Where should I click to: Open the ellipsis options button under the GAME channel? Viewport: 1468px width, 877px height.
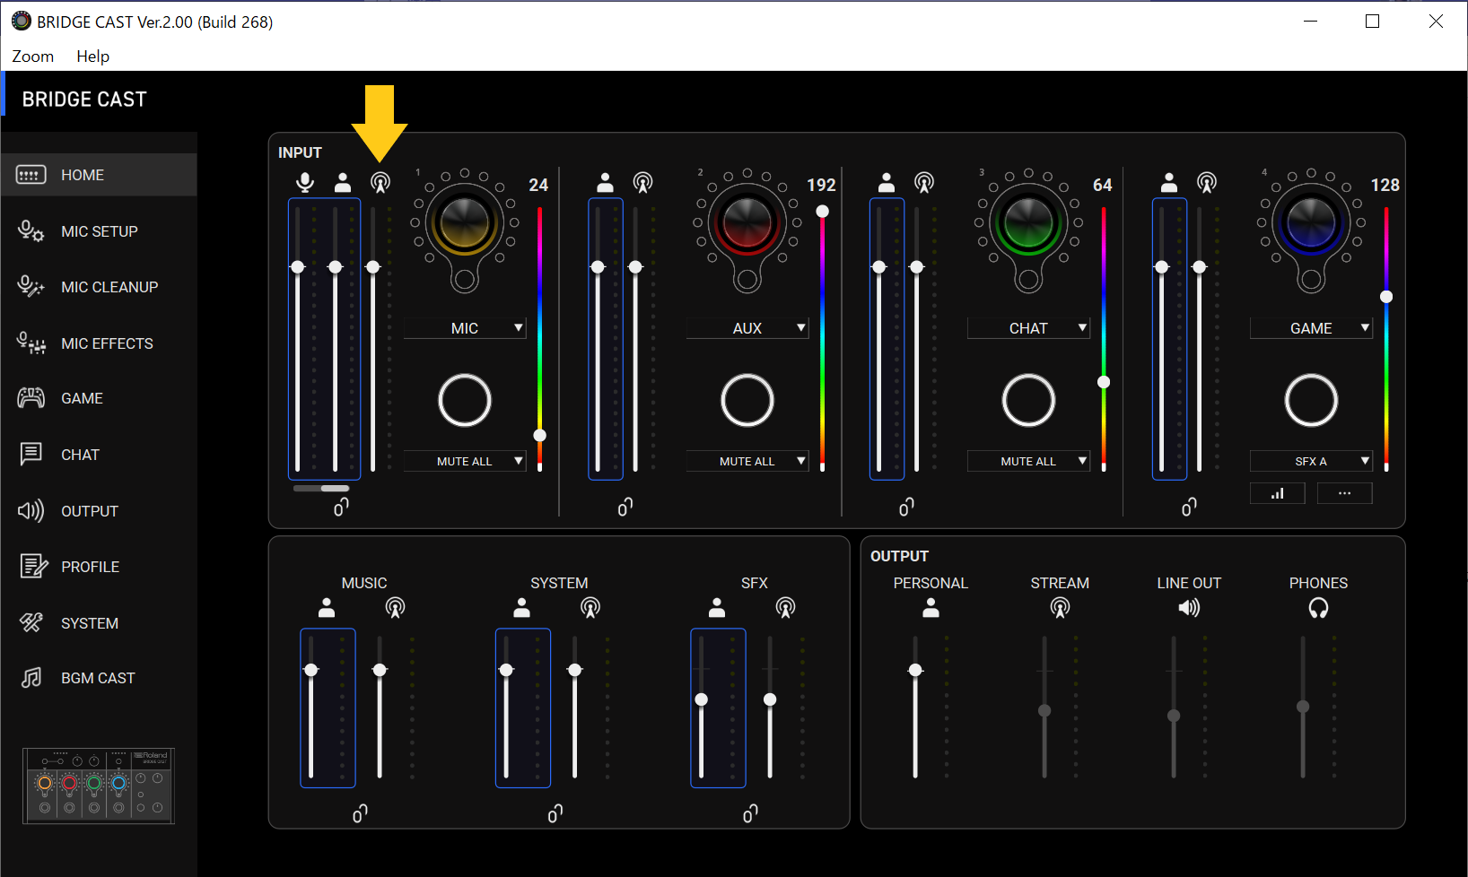coord(1344,492)
